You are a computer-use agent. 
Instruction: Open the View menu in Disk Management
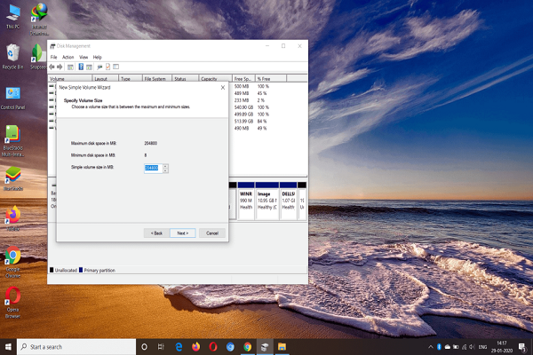tap(84, 57)
